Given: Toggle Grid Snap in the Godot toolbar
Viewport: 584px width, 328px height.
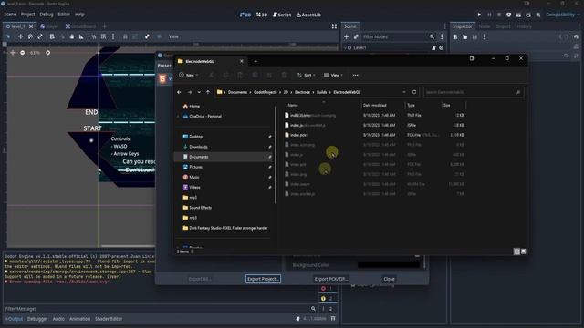Looking at the screenshot, I should [103, 36].
